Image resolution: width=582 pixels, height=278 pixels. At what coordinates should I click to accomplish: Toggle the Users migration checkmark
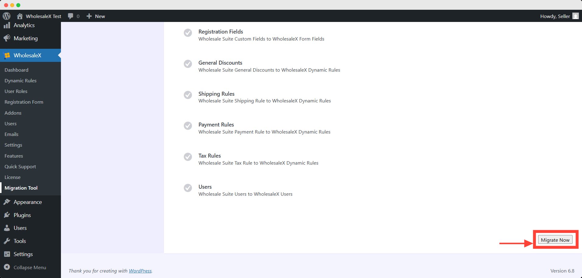(188, 188)
